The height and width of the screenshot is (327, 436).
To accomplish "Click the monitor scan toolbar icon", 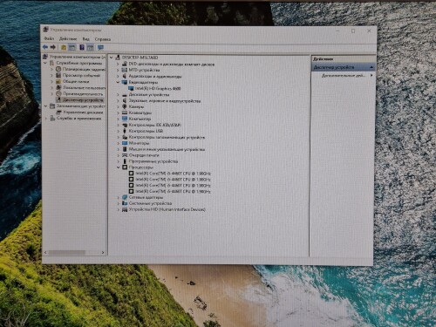I will pos(100,47).
